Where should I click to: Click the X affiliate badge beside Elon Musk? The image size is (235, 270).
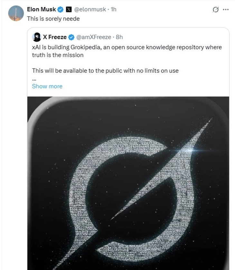click(68, 10)
